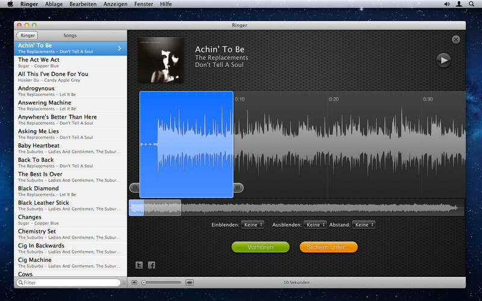The width and height of the screenshot is (482, 301).
Task: Click the 0:20 timeline marker
Action: point(334,99)
